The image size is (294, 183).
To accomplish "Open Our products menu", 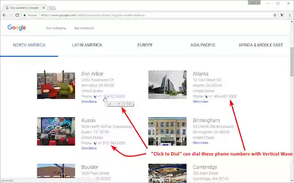I will pos(84,28).
